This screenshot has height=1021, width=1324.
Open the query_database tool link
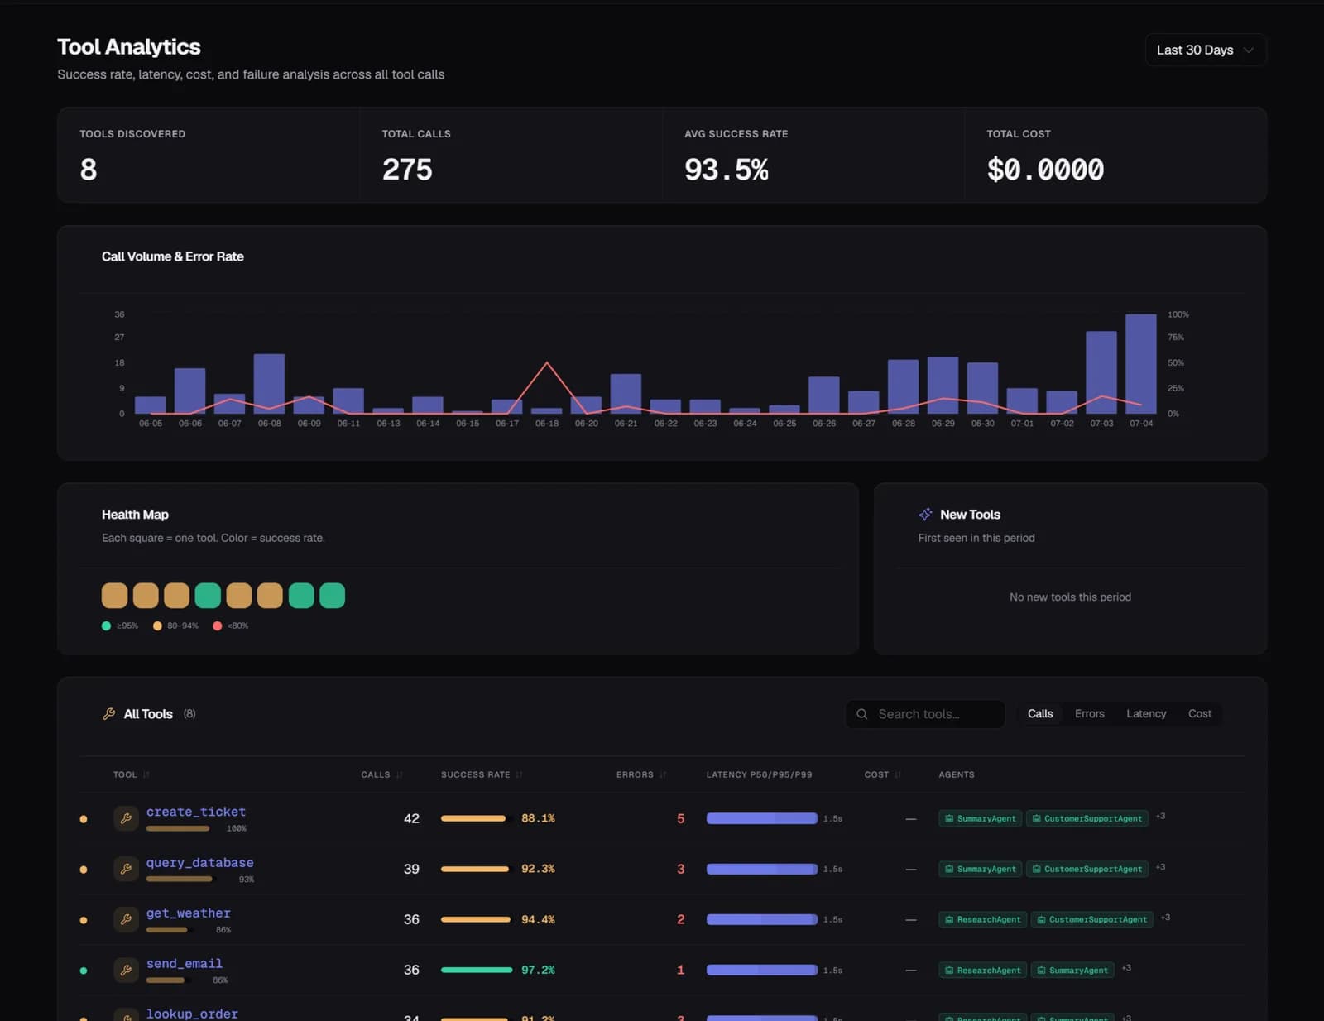200,862
